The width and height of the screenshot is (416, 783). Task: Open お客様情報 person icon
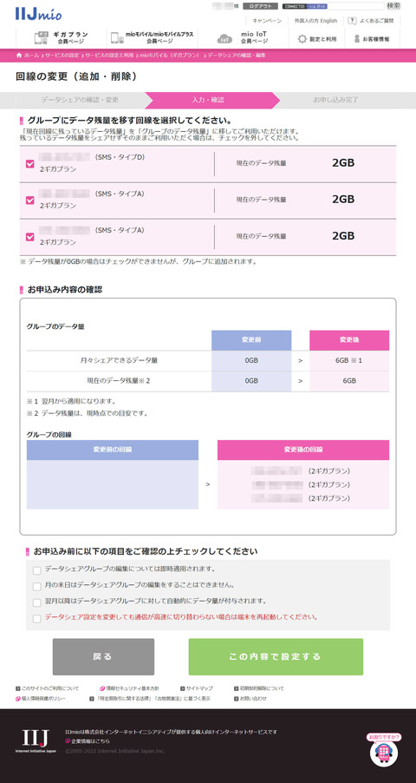tap(357, 38)
